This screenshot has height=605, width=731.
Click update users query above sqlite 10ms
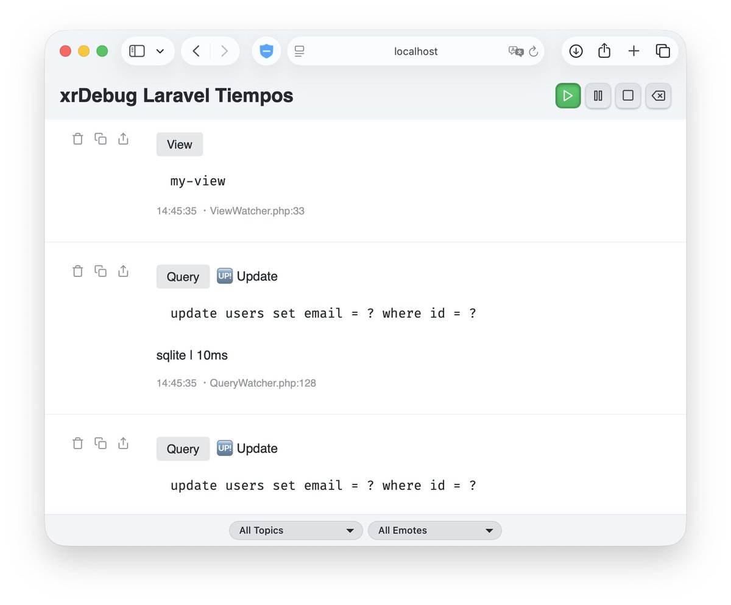tap(323, 313)
